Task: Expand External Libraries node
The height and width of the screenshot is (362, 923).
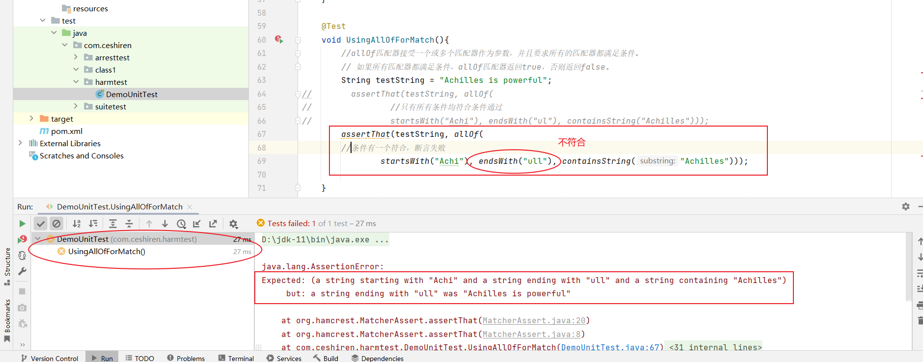Action: (20, 143)
